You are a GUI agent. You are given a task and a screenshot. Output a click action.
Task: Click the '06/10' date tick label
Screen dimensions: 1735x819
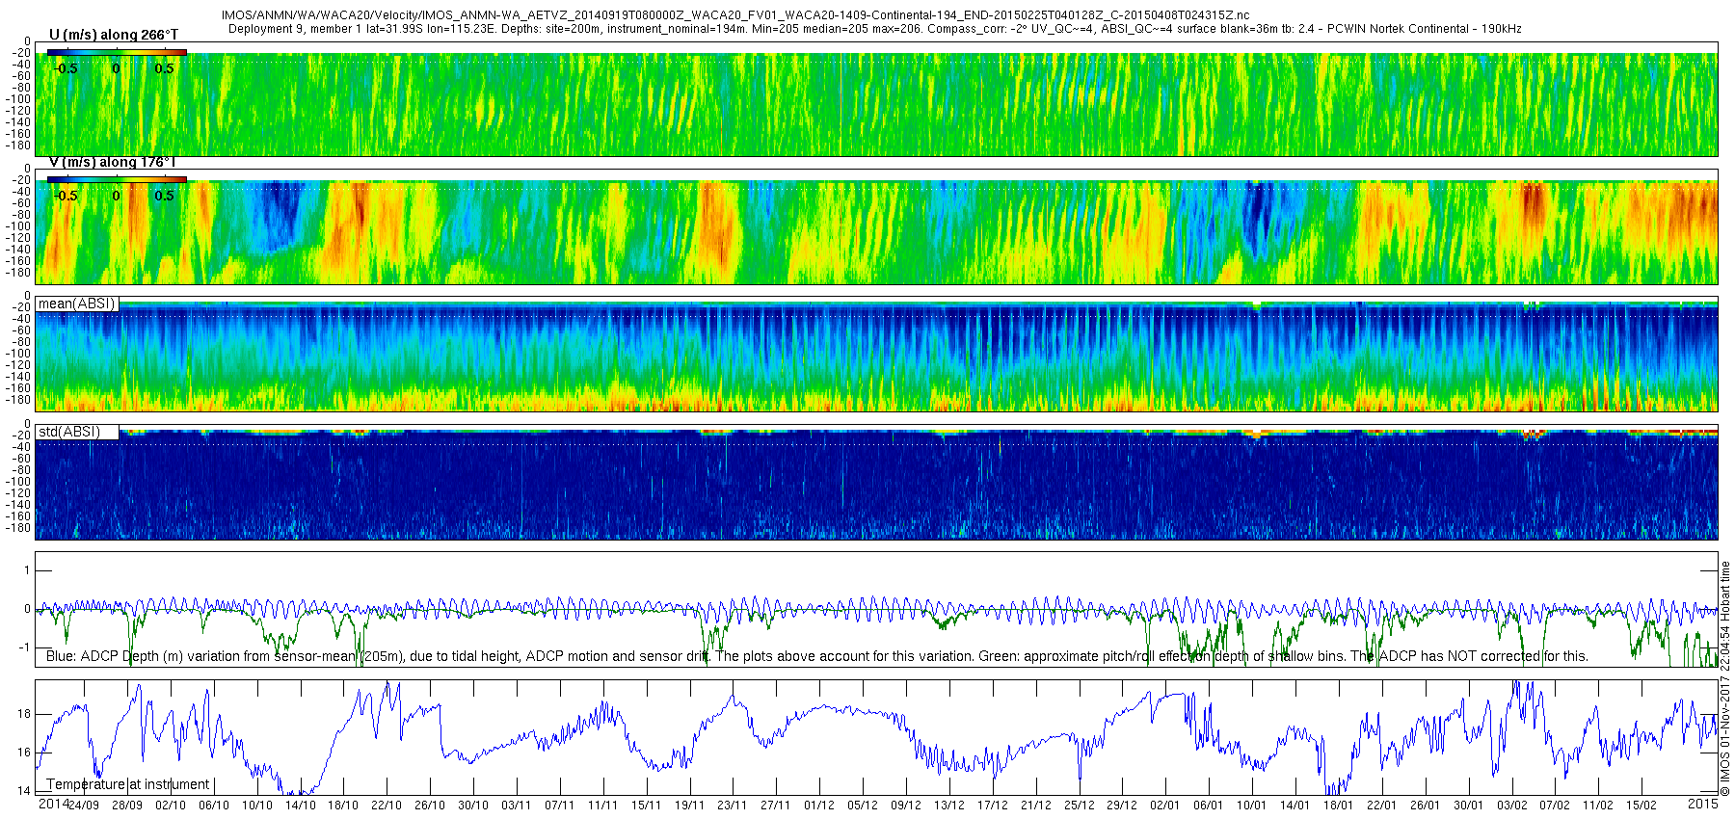(x=214, y=806)
